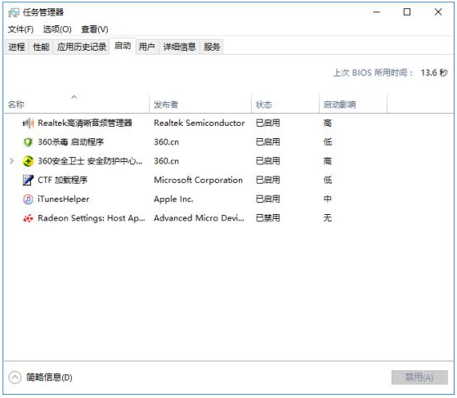The height and width of the screenshot is (398, 457).
Task: Click the iTunesHelper music note icon
Action: pyautogui.click(x=28, y=199)
